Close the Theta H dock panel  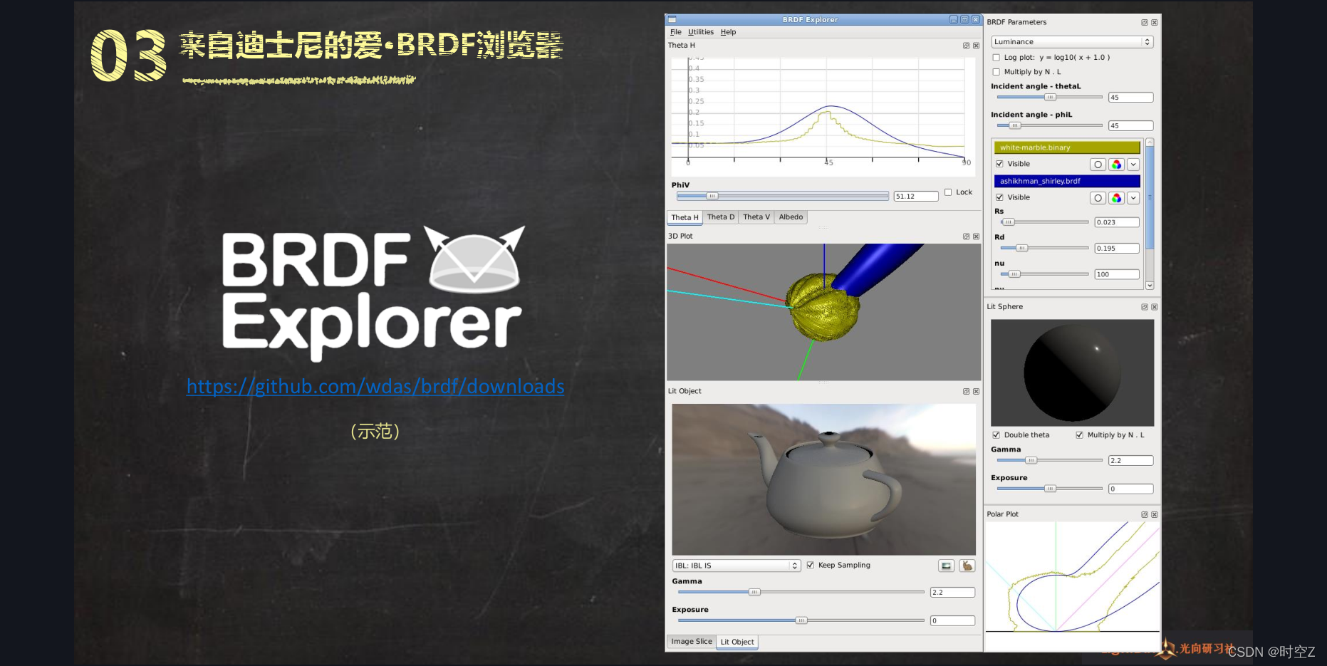(x=976, y=46)
